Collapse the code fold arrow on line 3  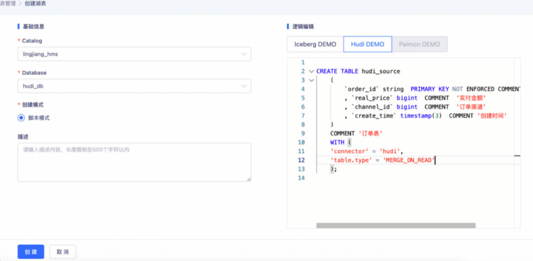coord(311,80)
